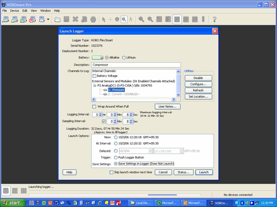This screenshot has width=277, height=207.
Task: Click the Description text field
Action: point(136,65)
